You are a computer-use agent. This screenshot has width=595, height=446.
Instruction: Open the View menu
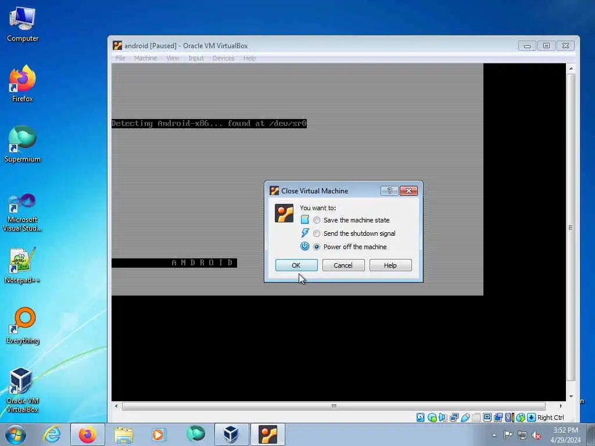coord(173,58)
